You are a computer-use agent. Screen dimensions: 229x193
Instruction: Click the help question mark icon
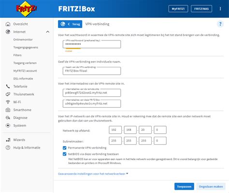[220, 24]
